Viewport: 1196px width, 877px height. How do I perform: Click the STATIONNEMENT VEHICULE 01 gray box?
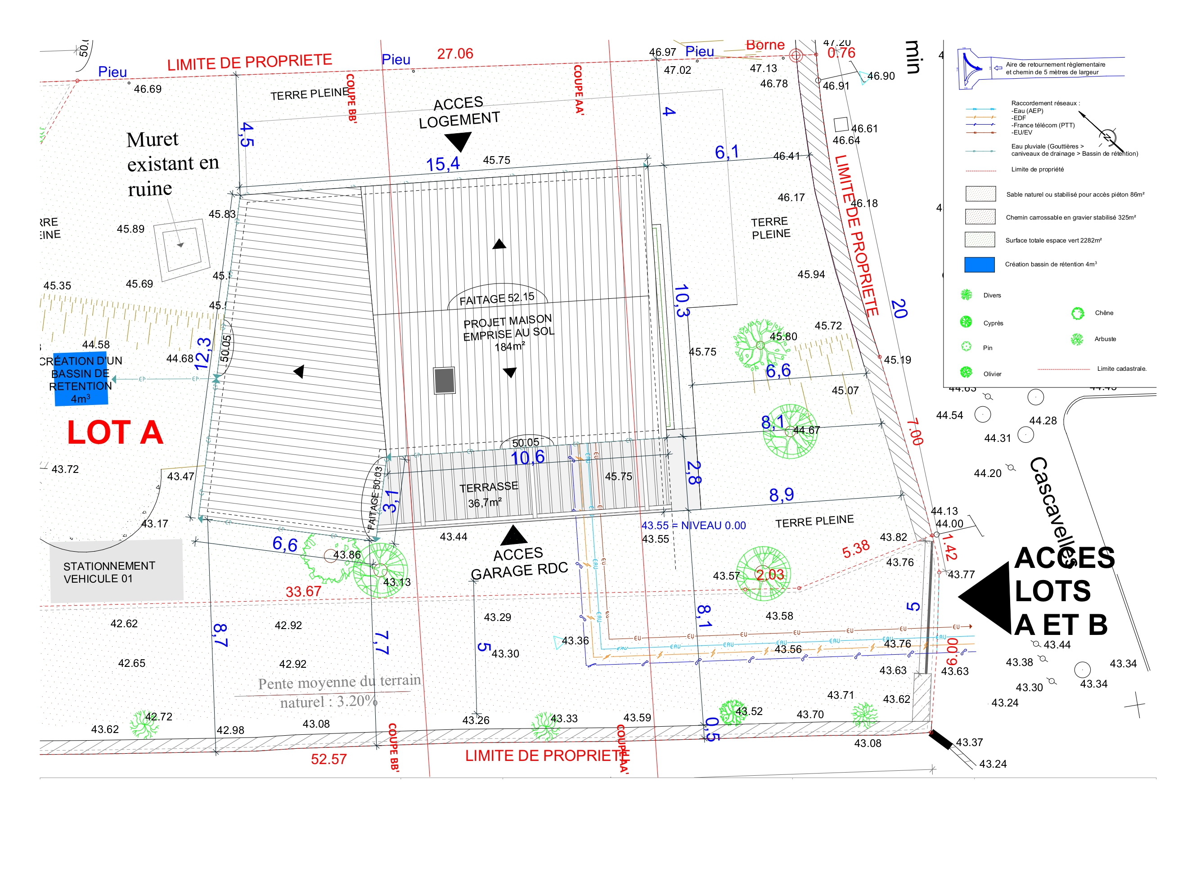click(x=116, y=571)
